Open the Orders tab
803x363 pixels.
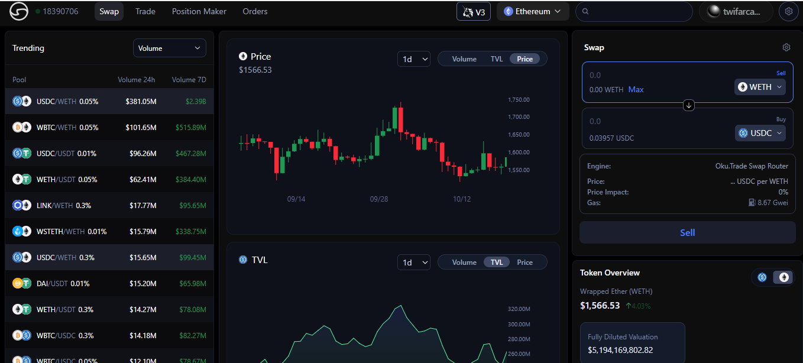pos(255,11)
